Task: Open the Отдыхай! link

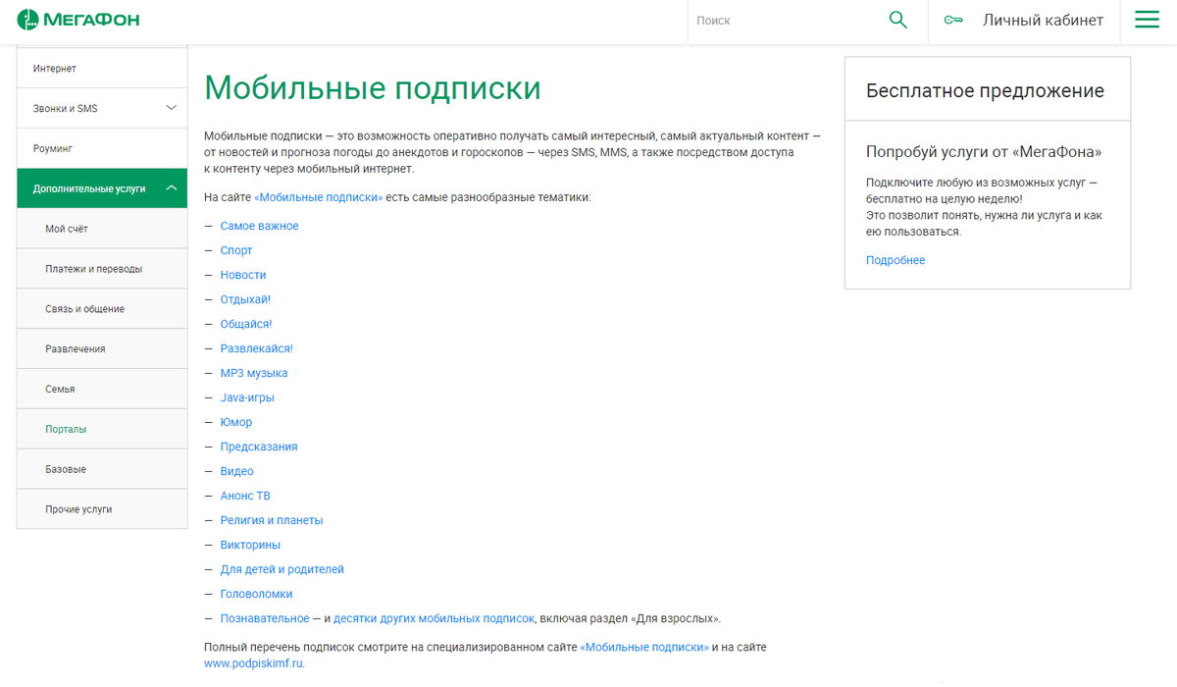Action: coord(245,299)
